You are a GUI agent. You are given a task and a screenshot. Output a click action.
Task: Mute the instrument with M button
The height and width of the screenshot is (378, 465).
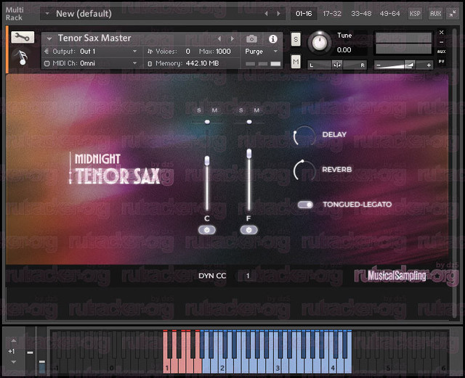(x=296, y=62)
